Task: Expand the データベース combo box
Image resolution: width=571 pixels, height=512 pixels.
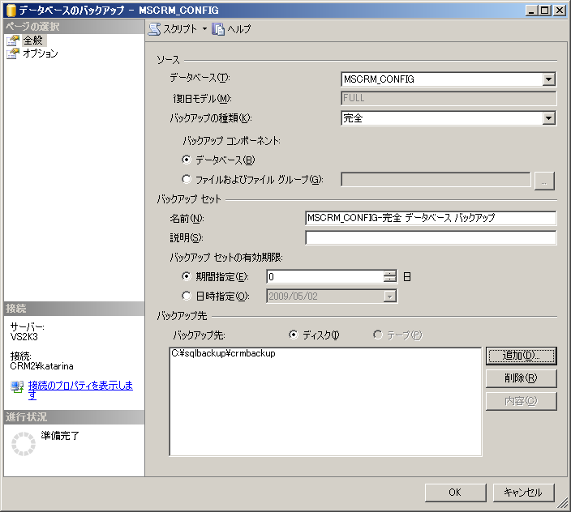Action: tap(548, 79)
